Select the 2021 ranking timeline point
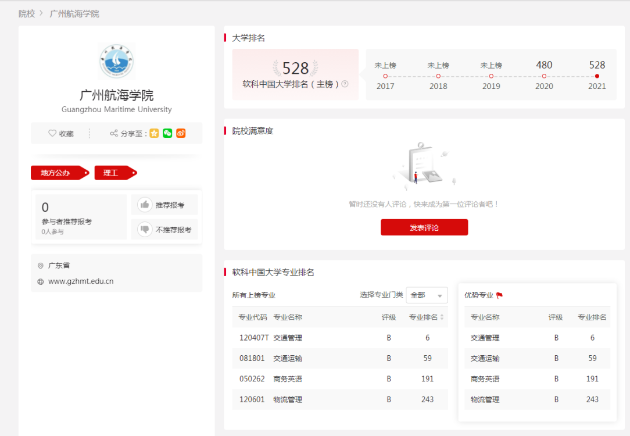The height and width of the screenshot is (436, 630). (x=597, y=76)
